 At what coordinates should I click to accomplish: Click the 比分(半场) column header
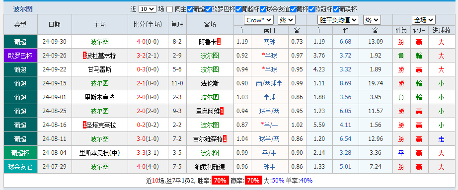(148, 24)
